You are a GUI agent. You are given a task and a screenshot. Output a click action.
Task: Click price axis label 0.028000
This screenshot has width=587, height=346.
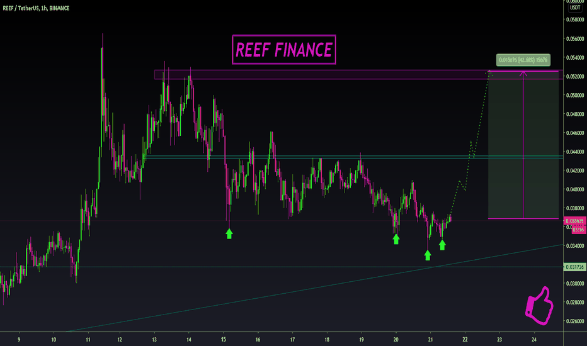pos(575,302)
